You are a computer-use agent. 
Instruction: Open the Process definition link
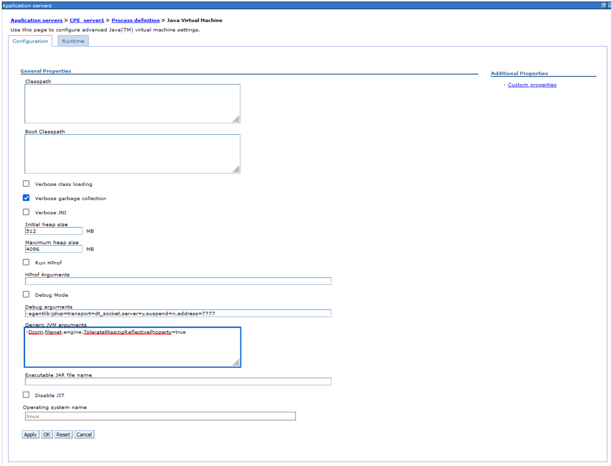pos(135,20)
